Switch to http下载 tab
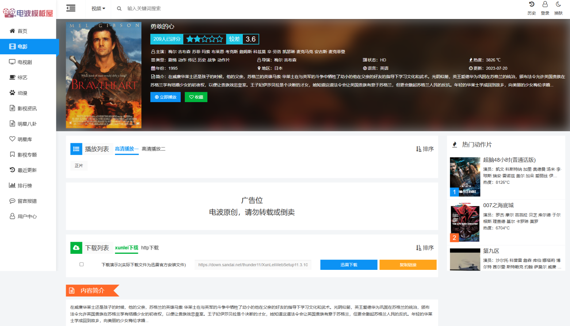 pyautogui.click(x=150, y=248)
